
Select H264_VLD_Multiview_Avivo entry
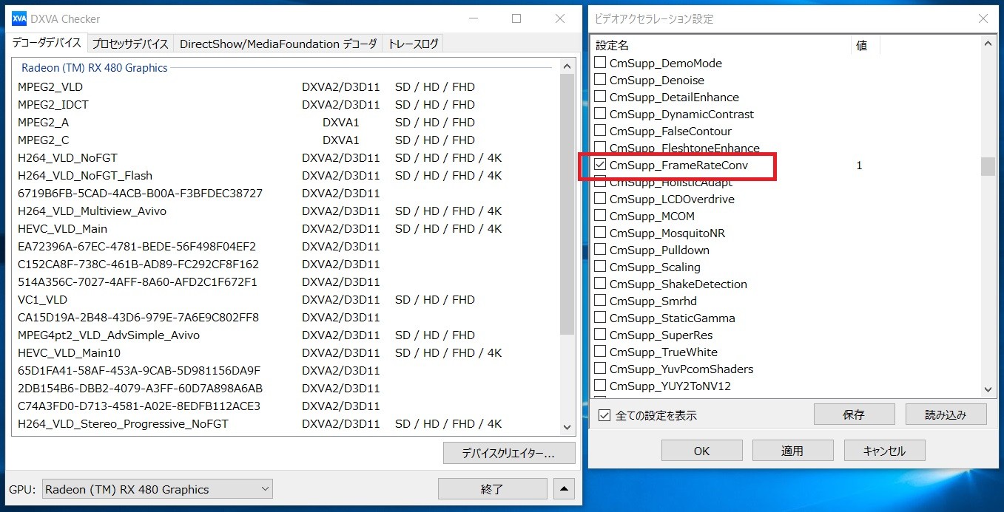286,211
